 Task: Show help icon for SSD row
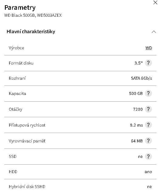pyautogui.click(x=148, y=156)
